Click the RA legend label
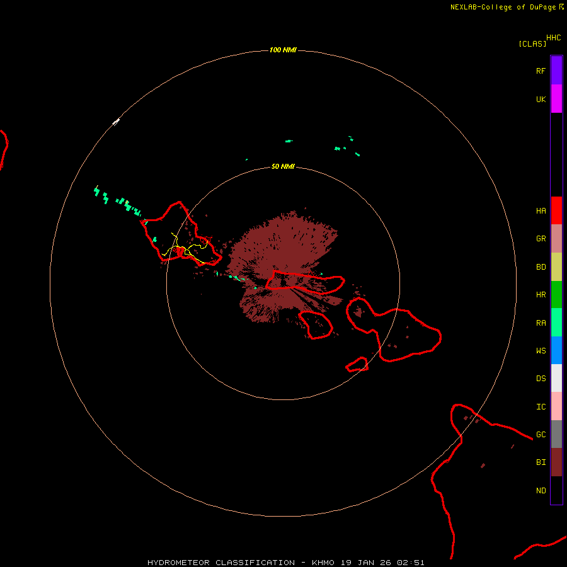The image size is (567, 567). [541, 323]
